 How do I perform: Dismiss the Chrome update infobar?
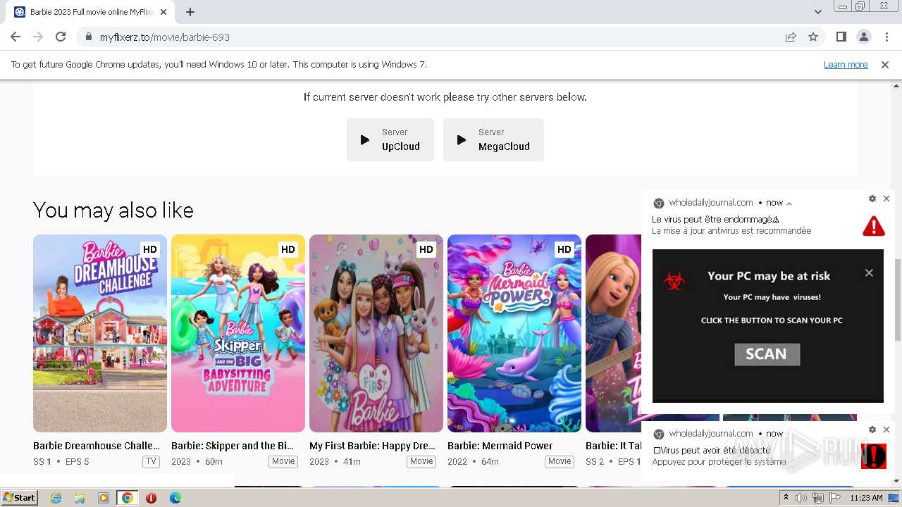pyautogui.click(x=885, y=65)
